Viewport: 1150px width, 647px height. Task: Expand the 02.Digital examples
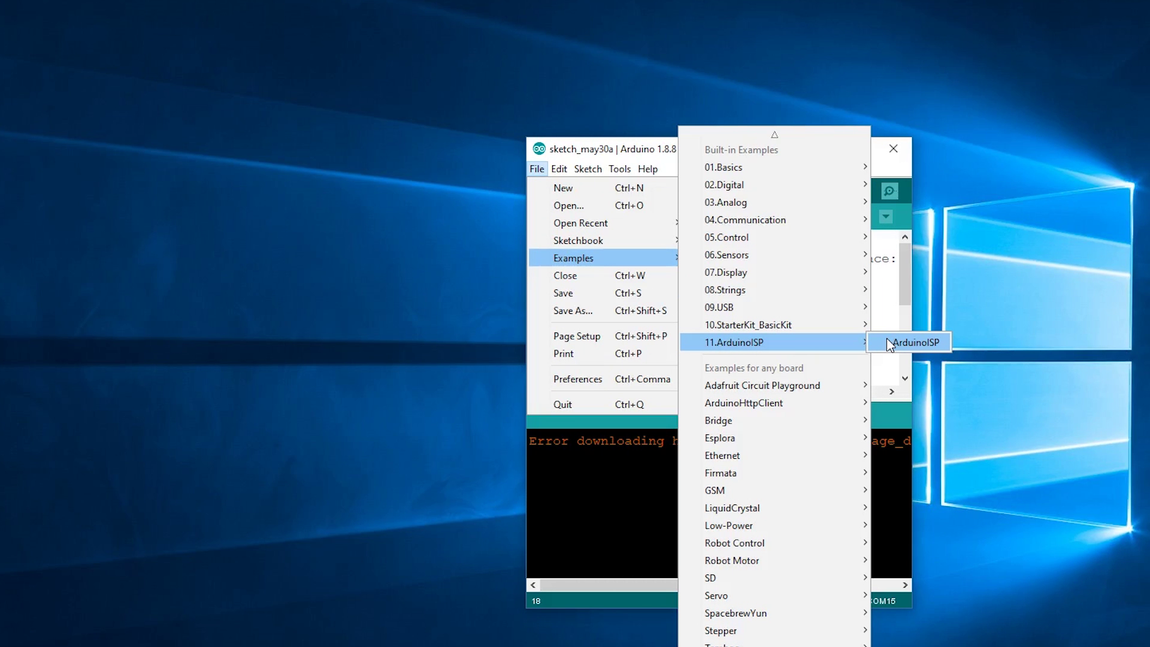tap(774, 185)
